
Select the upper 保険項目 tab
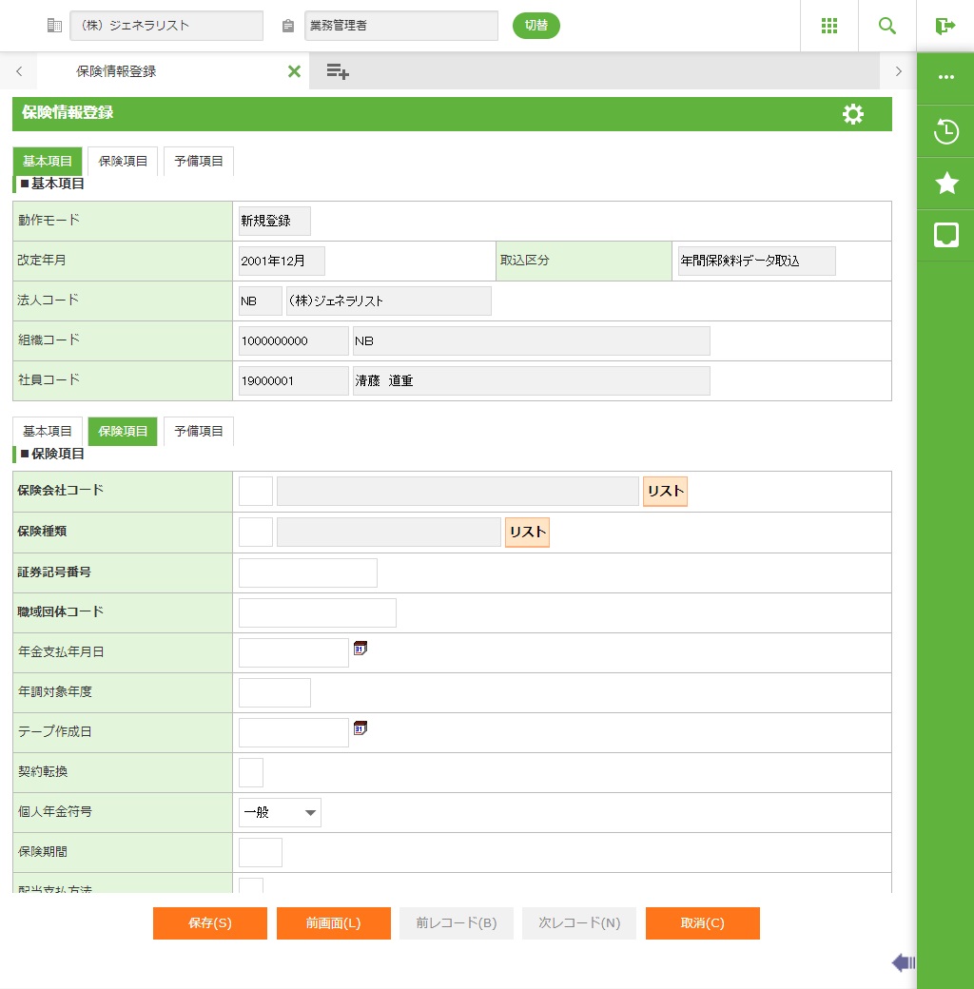123,162
